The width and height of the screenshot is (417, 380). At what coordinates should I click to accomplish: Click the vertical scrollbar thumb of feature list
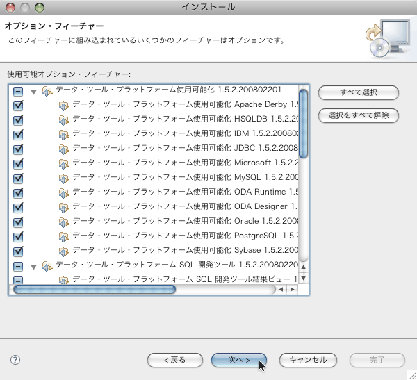303,124
